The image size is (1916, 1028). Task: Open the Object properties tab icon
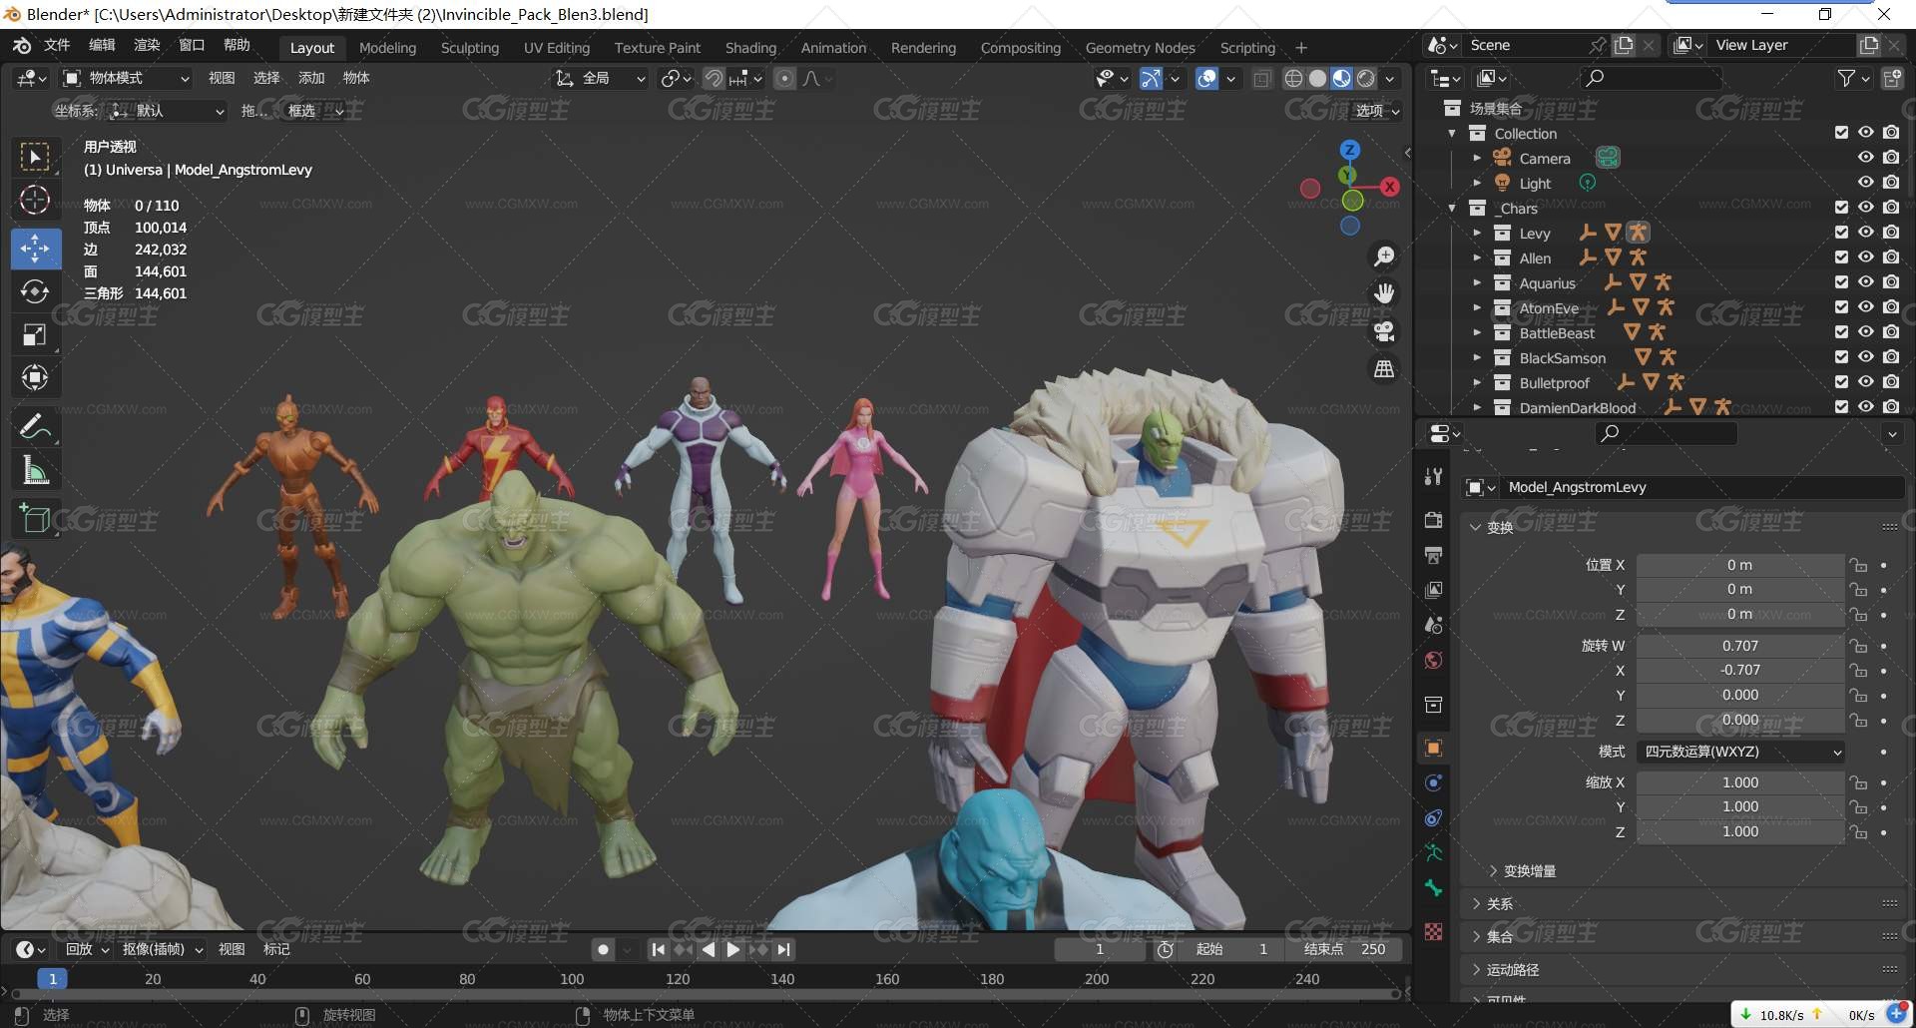click(x=1434, y=748)
